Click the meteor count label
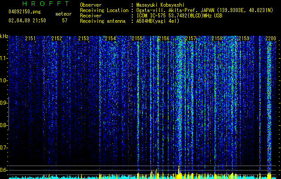The height and width of the screenshot is (179, 281). [63, 14]
